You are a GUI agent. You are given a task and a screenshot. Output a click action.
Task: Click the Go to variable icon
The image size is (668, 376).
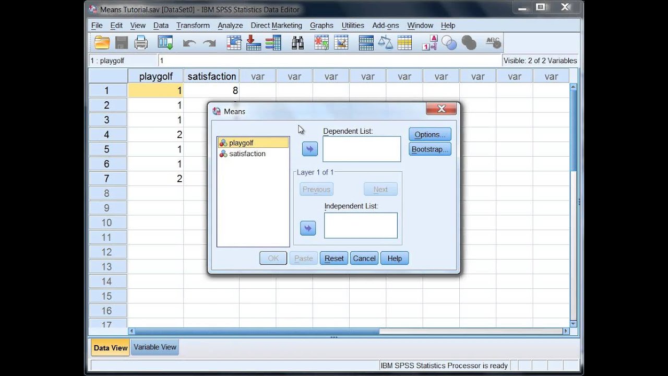[x=254, y=43]
